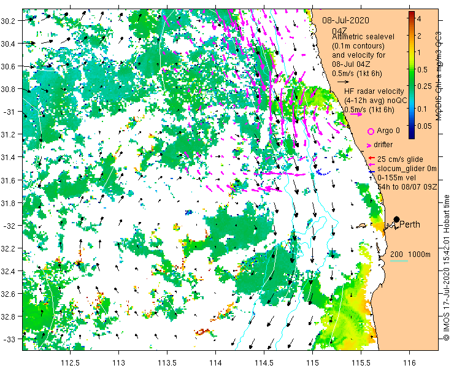
Task: Click the HF radar magenta scale arrow
Action: coord(356,114)
